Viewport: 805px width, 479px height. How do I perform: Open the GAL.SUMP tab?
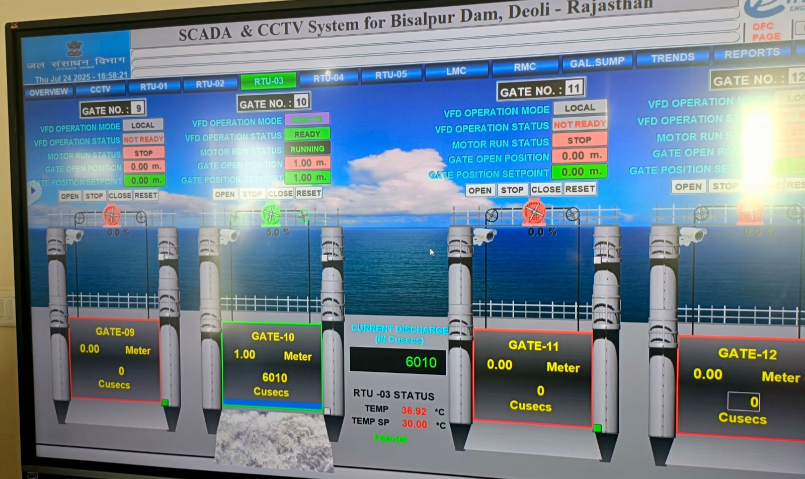(597, 62)
